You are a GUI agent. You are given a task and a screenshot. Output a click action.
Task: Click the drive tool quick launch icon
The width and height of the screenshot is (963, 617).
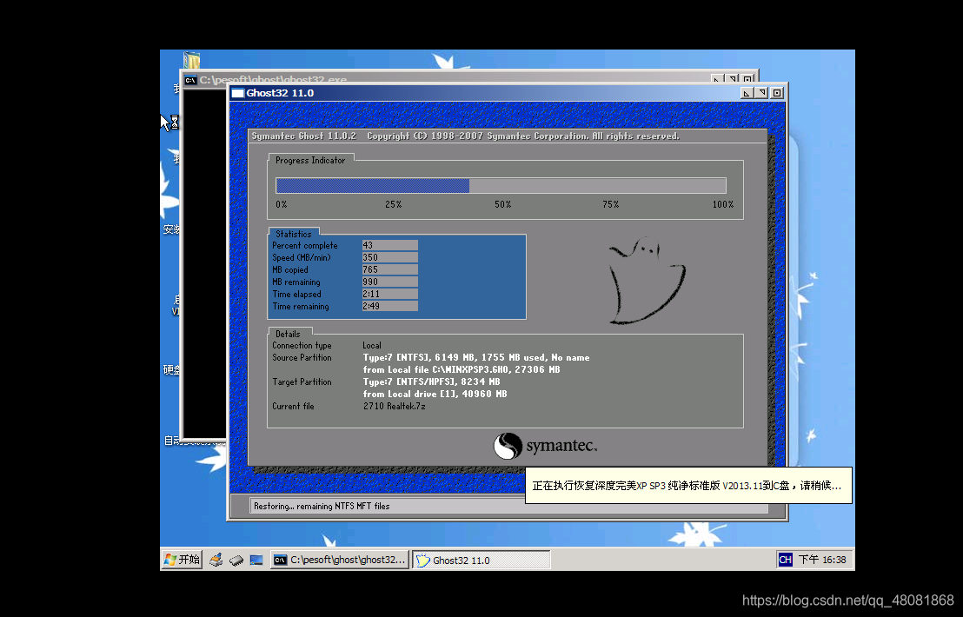216,560
